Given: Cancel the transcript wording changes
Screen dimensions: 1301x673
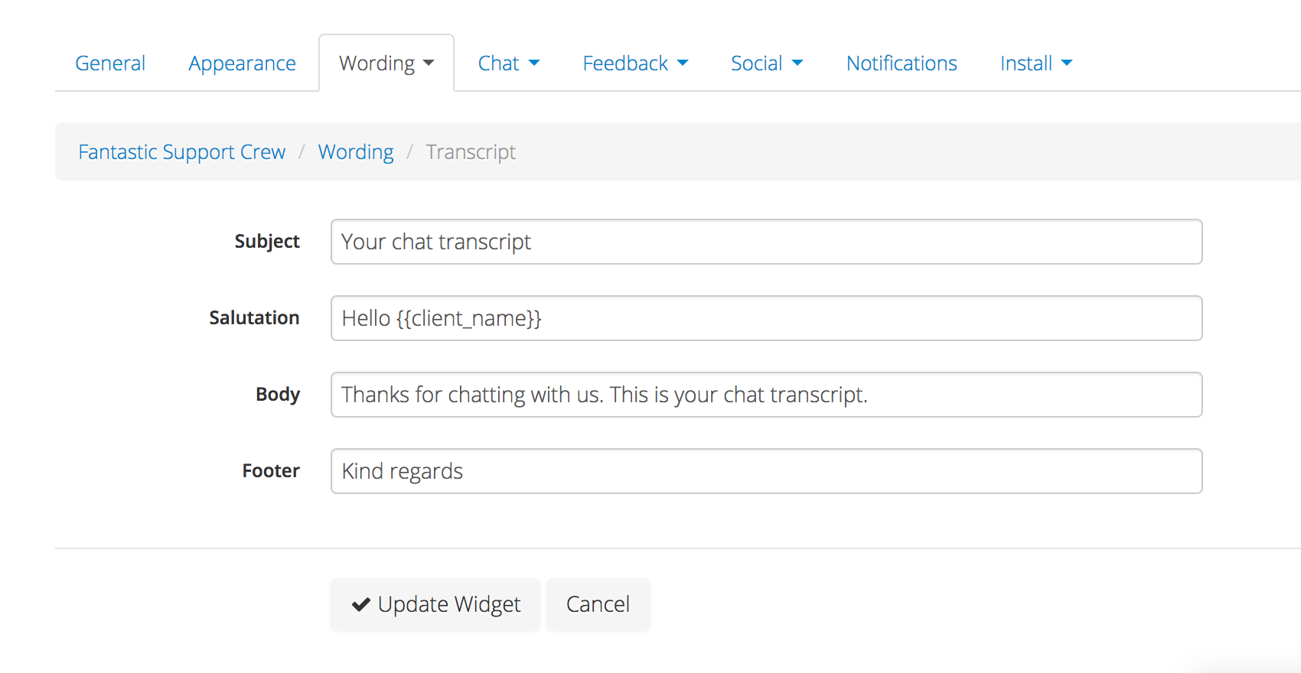Looking at the screenshot, I should (598, 604).
